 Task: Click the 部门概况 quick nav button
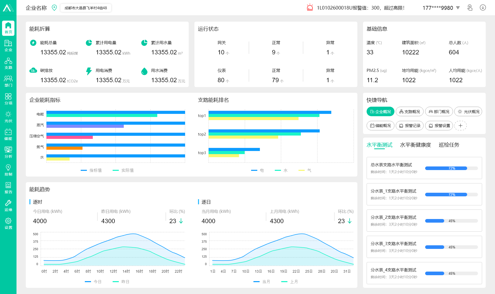point(439,112)
